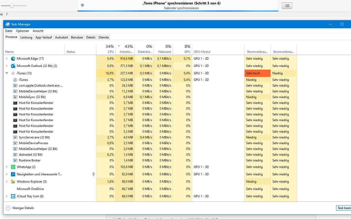Viewport: 351px width, 219px height.
Task: Click the 16,8% CPU value of iTunes
Action: pos(110,73)
